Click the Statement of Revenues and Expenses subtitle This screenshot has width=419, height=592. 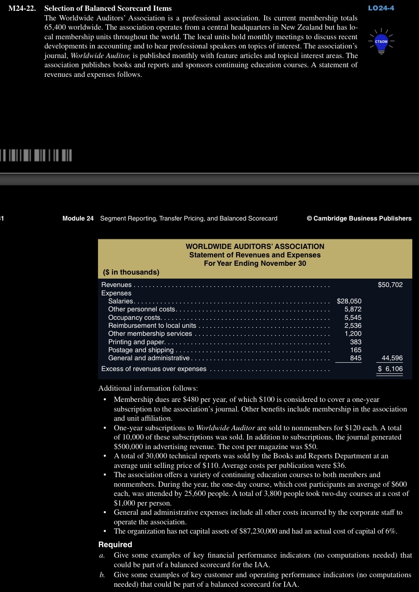(x=255, y=255)
